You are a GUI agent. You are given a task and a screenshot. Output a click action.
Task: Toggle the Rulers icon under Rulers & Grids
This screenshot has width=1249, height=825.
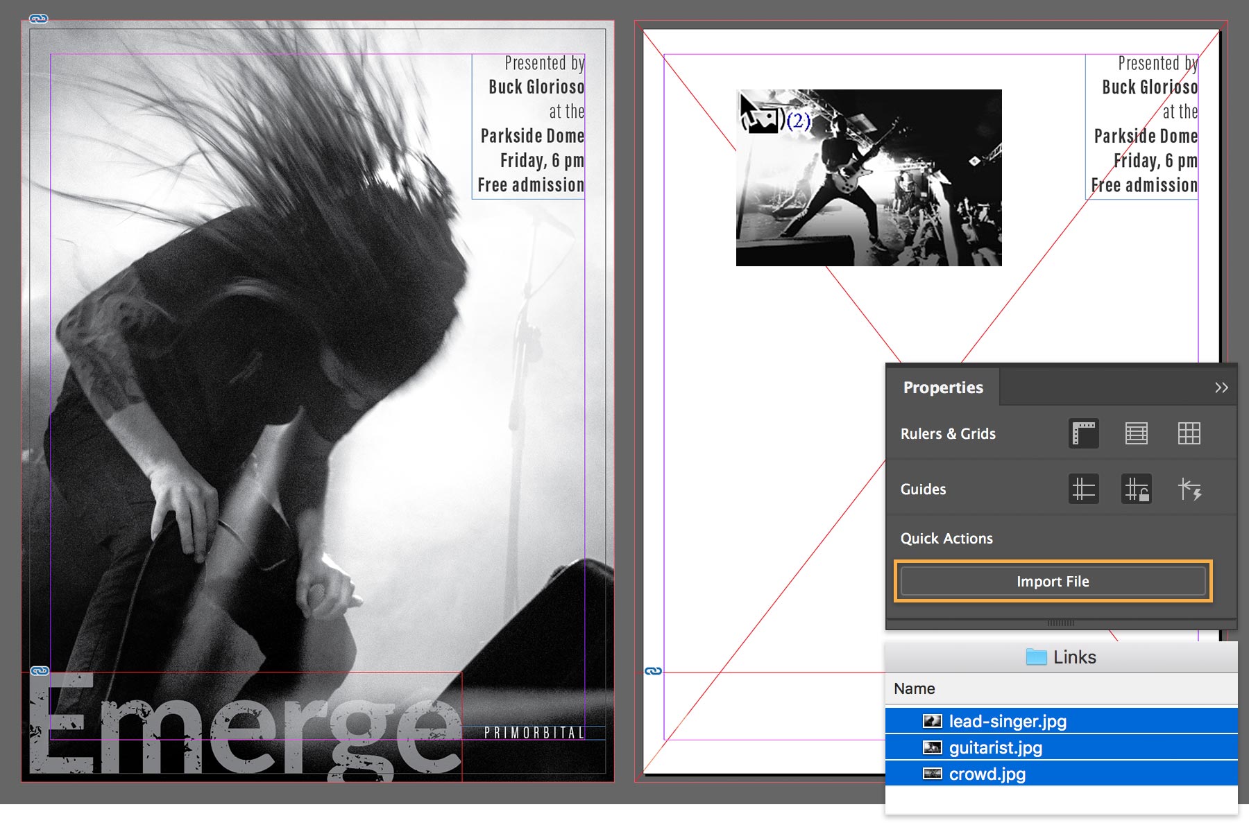point(1084,434)
